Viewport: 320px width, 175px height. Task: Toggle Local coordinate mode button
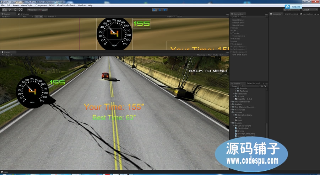pos(43,10)
